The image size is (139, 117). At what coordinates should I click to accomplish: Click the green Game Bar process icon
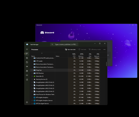click(34, 76)
